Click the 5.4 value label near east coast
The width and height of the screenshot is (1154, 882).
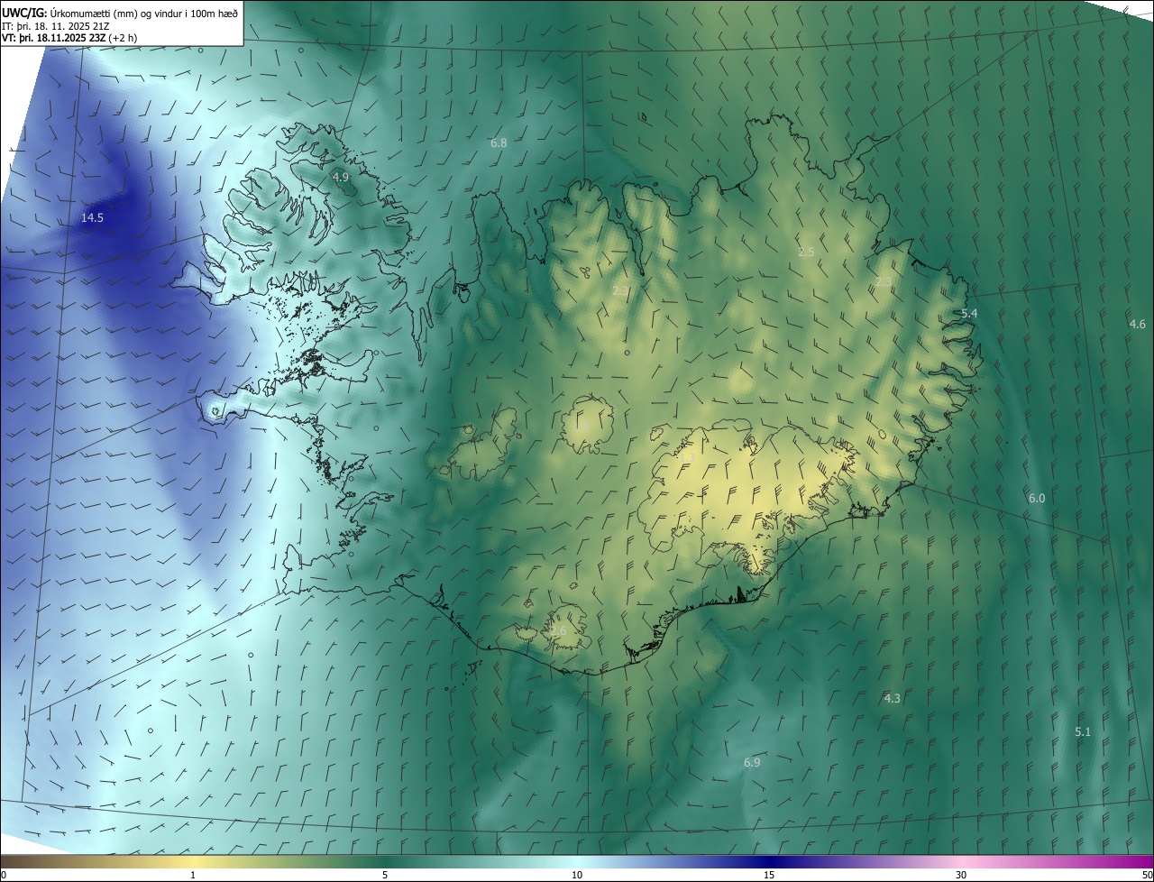coord(969,314)
